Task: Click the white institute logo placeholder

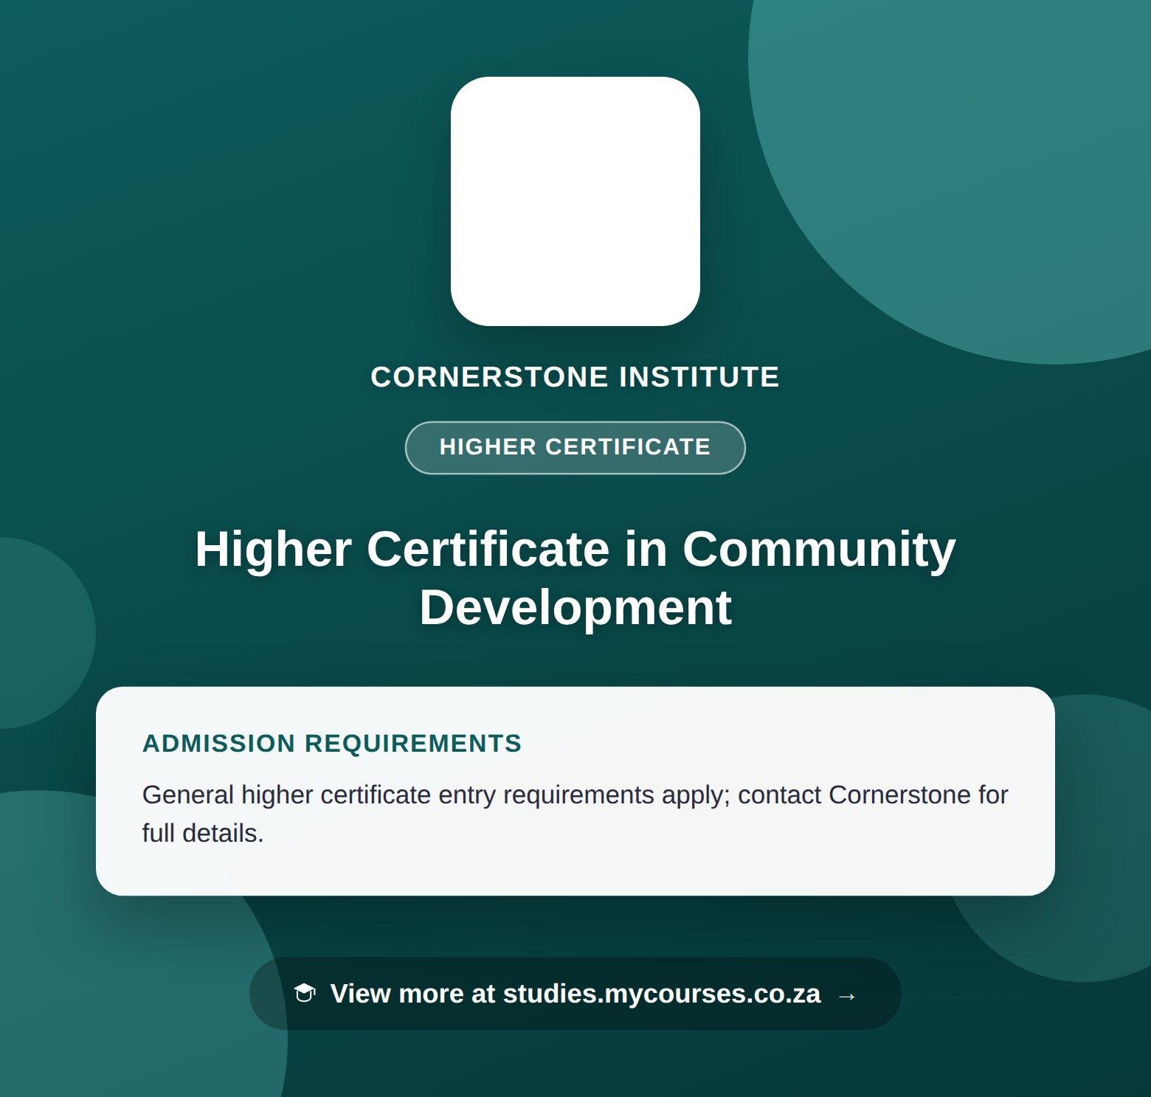Action: pos(575,201)
